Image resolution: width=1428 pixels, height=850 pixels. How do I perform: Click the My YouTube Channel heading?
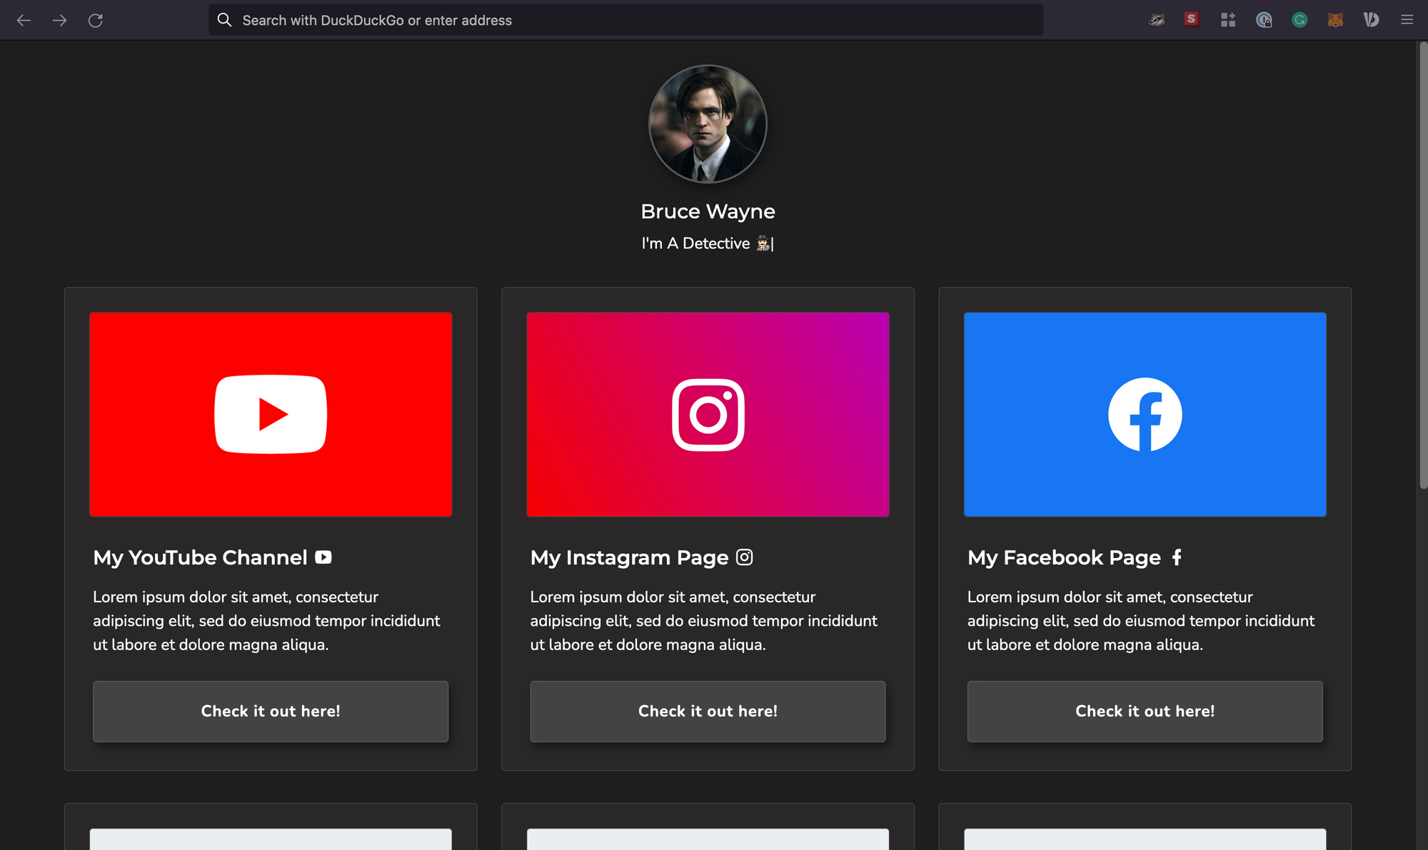[200, 557]
